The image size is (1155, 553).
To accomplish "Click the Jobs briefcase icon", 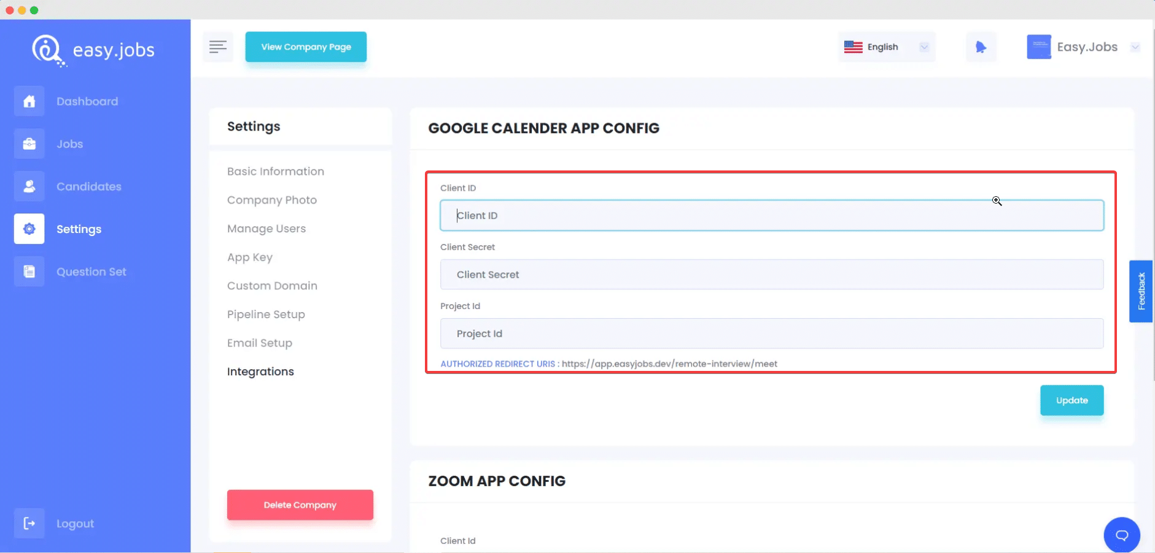I will tap(29, 144).
